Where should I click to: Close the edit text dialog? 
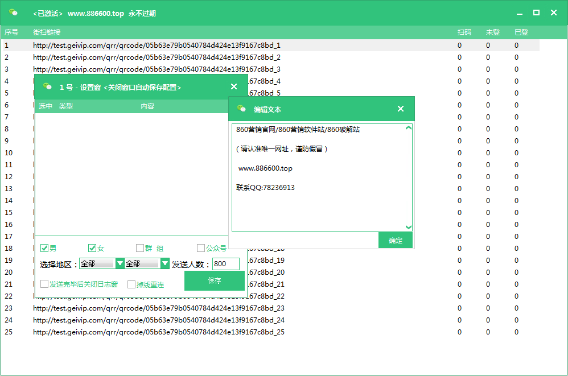pyautogui.click(x=400, y=109)
